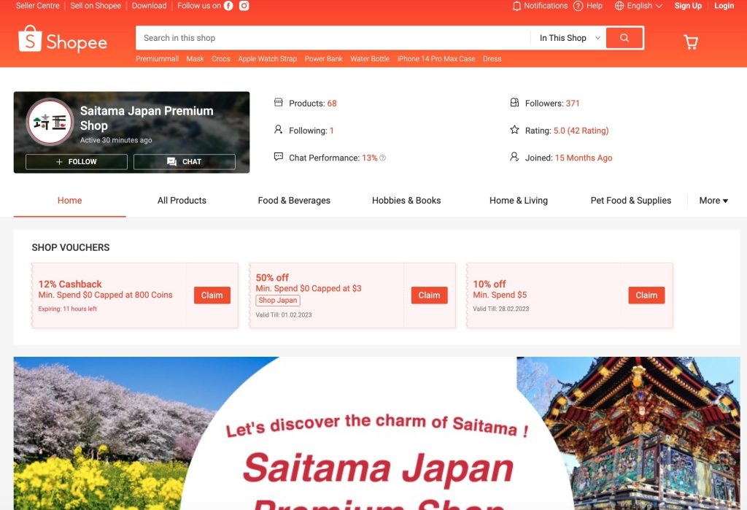Screen dimensions: 747x510
Task: Click the Chat Performance 13% value
Action: (x=370, y=158)
